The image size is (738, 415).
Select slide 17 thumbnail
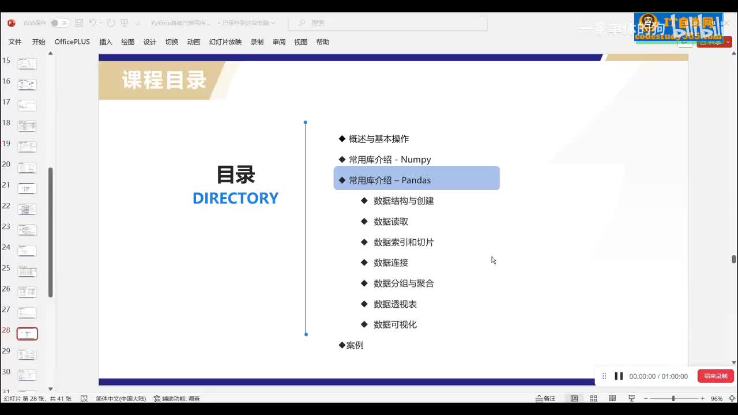click(27, 105)
